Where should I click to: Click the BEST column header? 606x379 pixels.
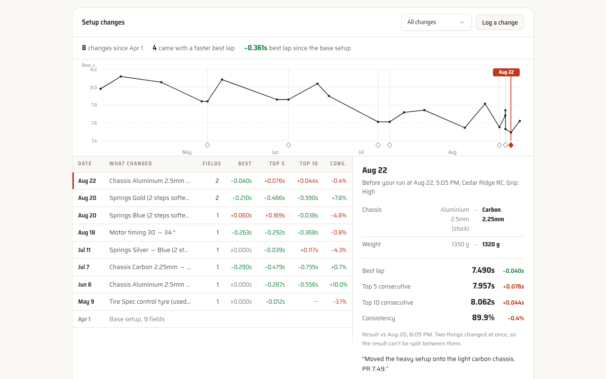pos(245,164)
